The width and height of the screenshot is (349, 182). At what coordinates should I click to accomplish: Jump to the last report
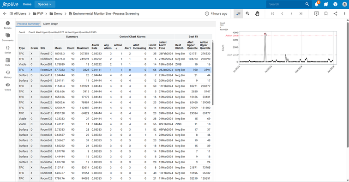click(x=301, y=13)
